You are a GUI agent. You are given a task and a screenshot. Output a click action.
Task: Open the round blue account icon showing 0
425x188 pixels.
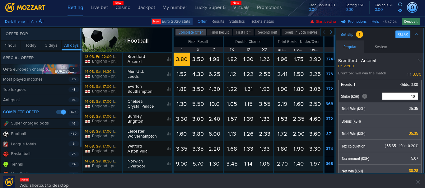click(x=412, y=7)
